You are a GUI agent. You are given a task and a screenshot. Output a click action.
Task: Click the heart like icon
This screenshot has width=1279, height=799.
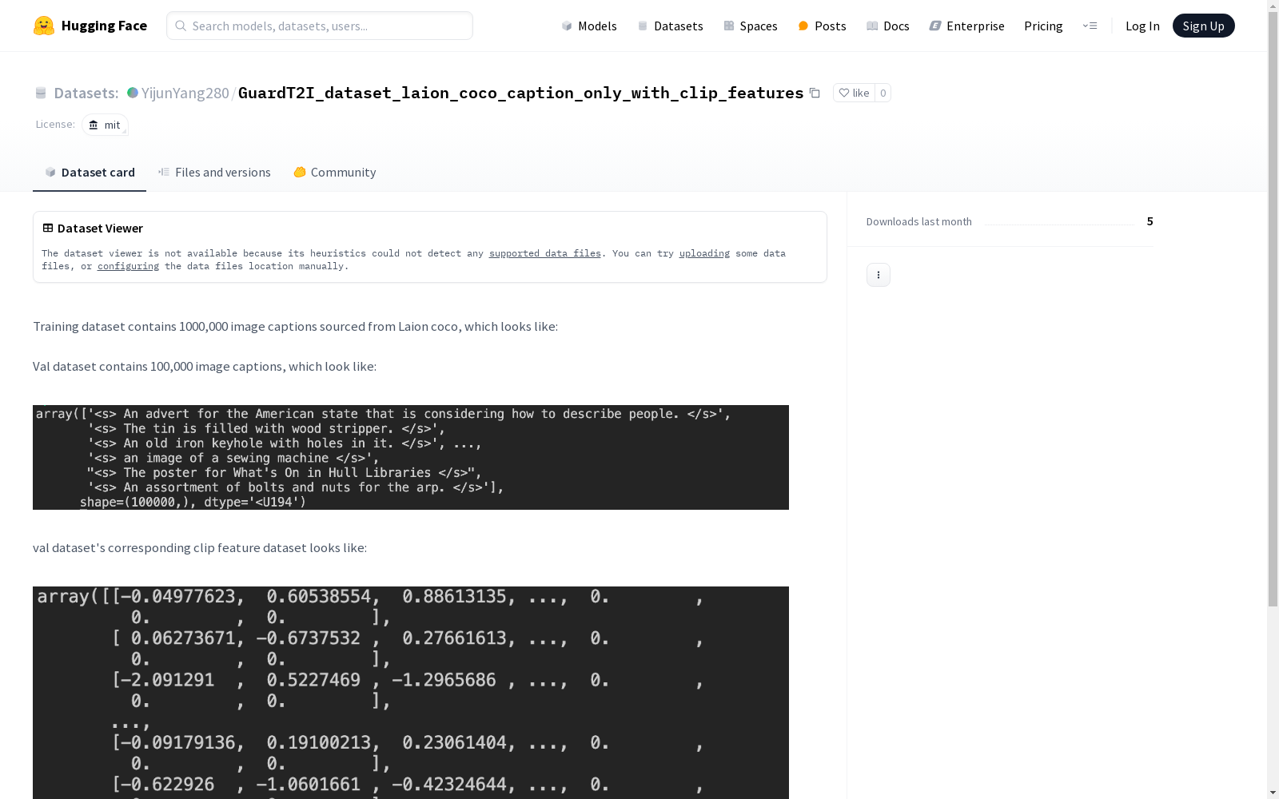tap(843, 93)
